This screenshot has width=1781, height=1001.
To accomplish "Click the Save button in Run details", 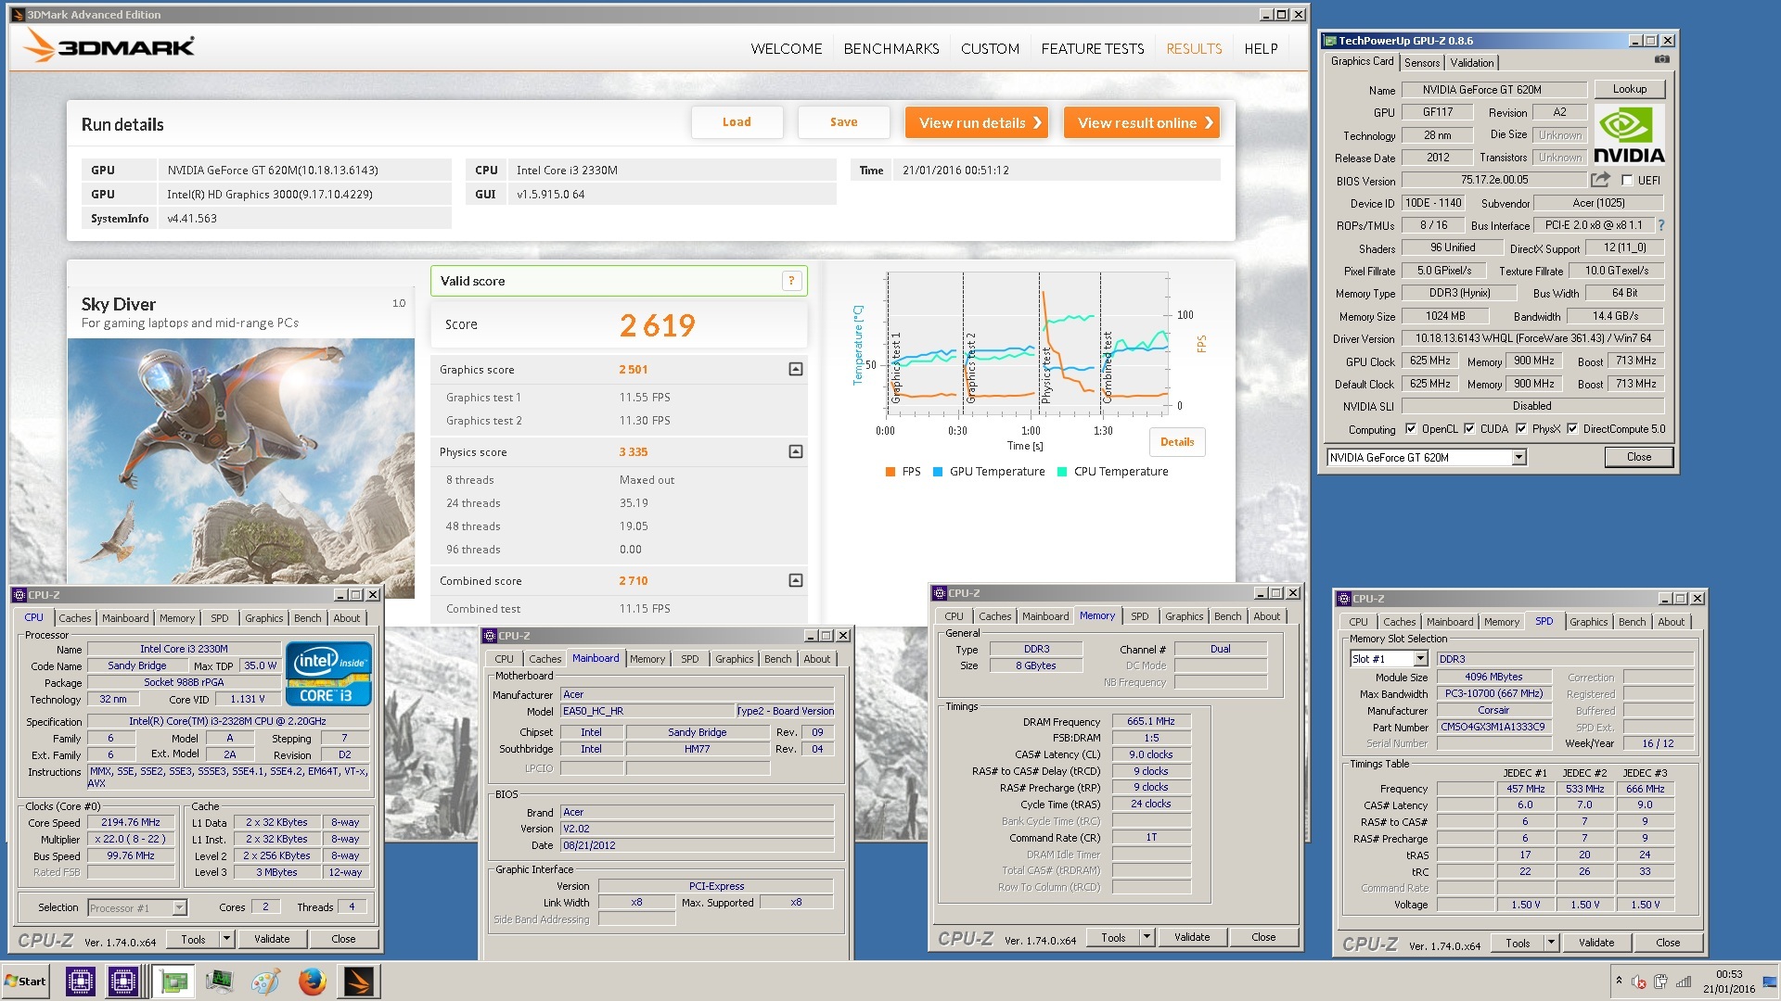I will click(843, 122).
